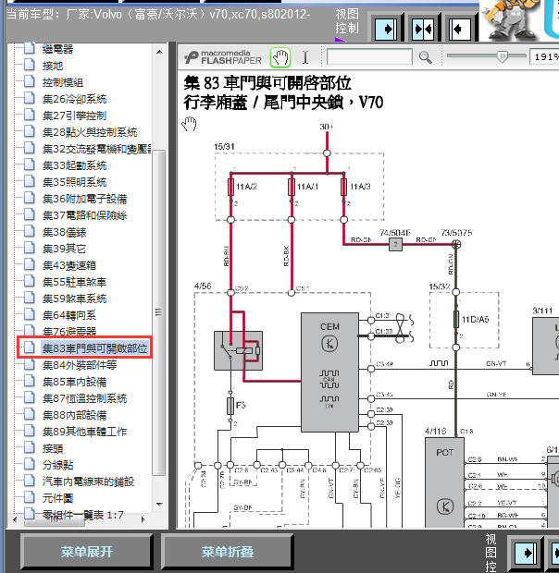Click the tree horizontal scroll left arrow

(15, 519)
